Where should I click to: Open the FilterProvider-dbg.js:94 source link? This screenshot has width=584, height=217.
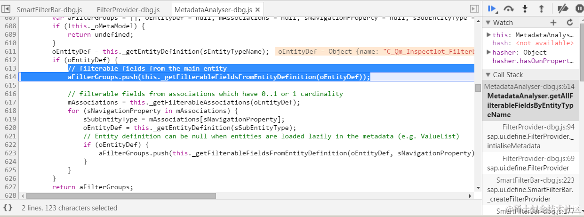(538, 128)
